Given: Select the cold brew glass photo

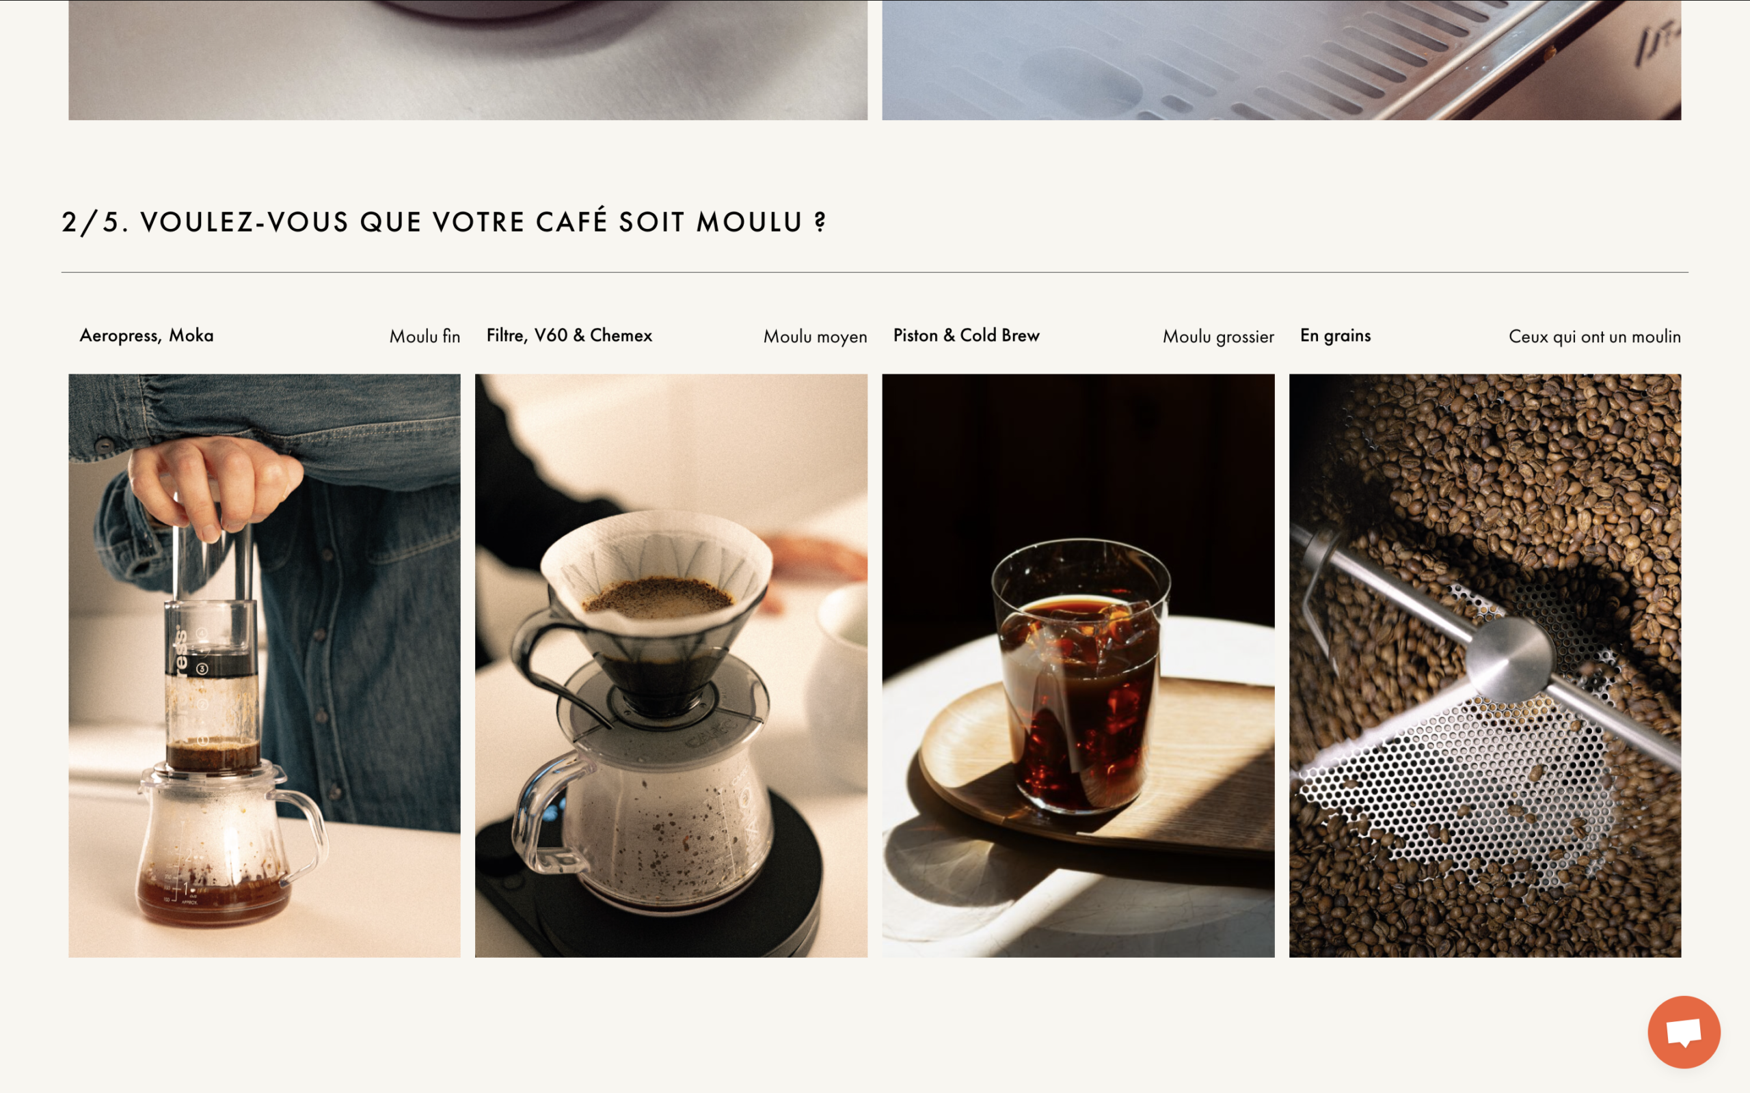Looking at the screenshot, I should point(1078,665).
